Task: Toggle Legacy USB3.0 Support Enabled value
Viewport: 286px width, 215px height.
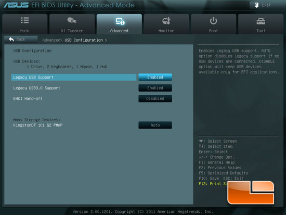Action: pyautogui.click(x=155, y=88)
